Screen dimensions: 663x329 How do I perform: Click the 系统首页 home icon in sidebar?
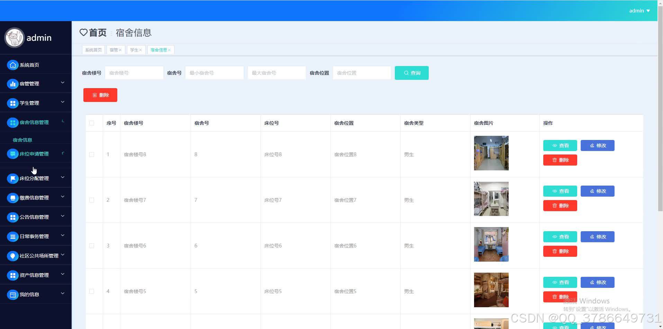point(12,65)
